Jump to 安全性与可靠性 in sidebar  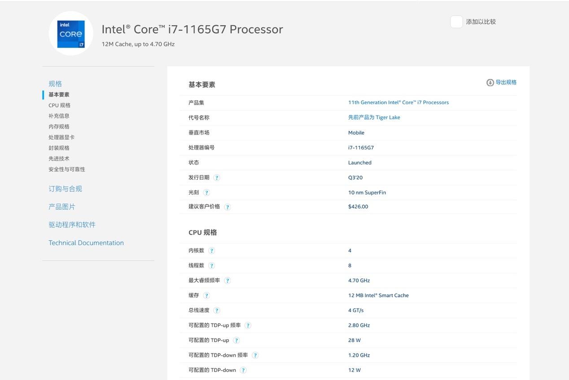click(67, 169)
